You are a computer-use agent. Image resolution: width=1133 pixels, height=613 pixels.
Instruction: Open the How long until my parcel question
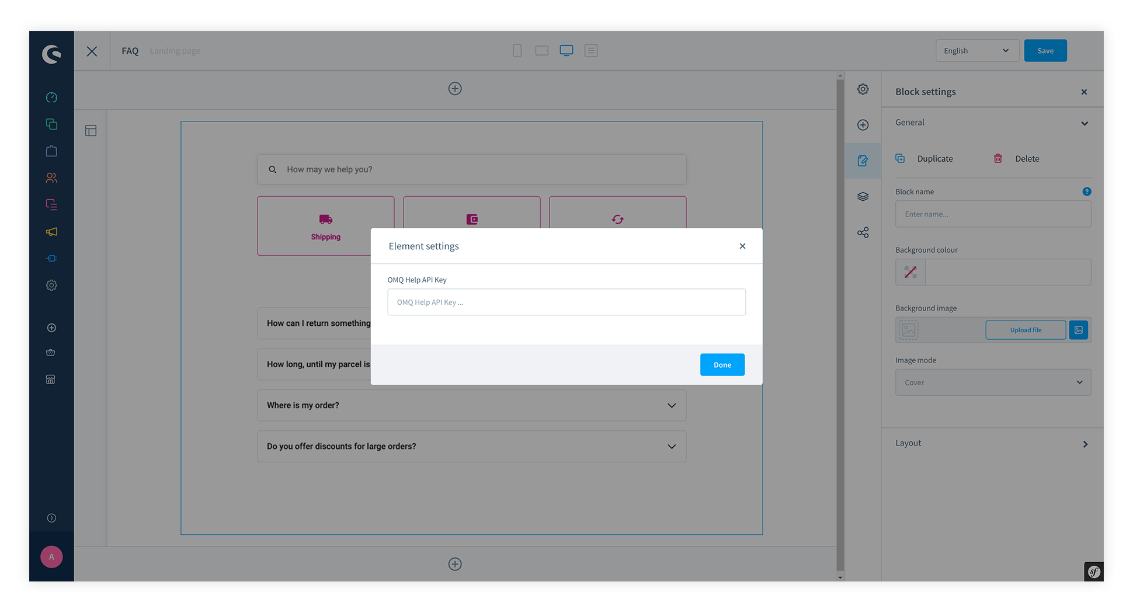pos(314,364)
